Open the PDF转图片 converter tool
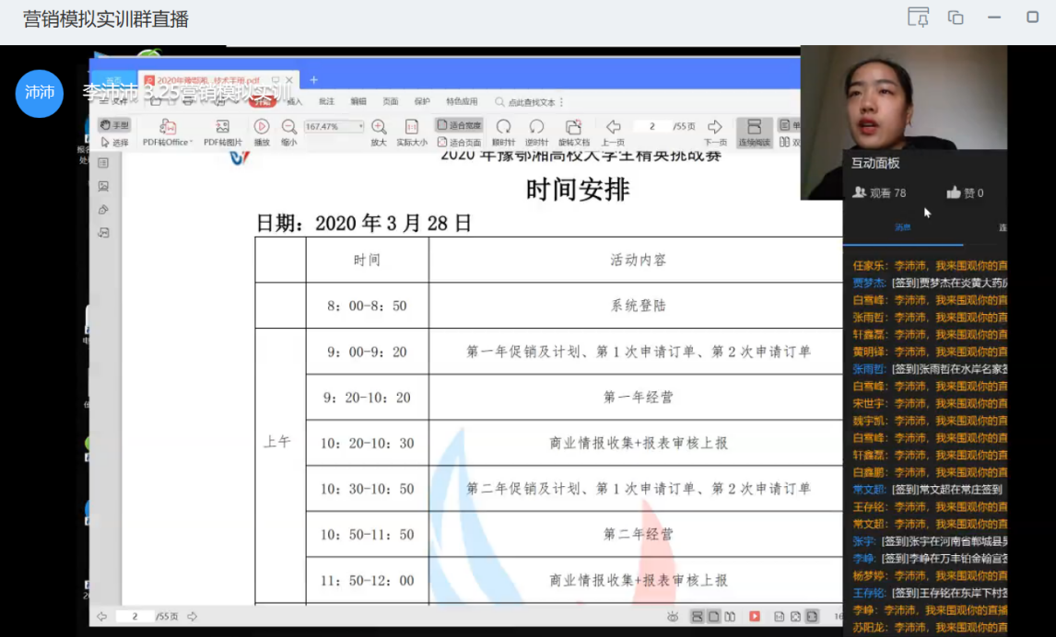1056x637 pixels. click(x=223, y=127)
